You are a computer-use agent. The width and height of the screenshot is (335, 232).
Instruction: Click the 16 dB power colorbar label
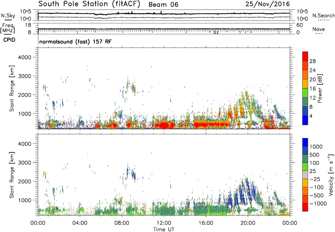coord(312,89)
